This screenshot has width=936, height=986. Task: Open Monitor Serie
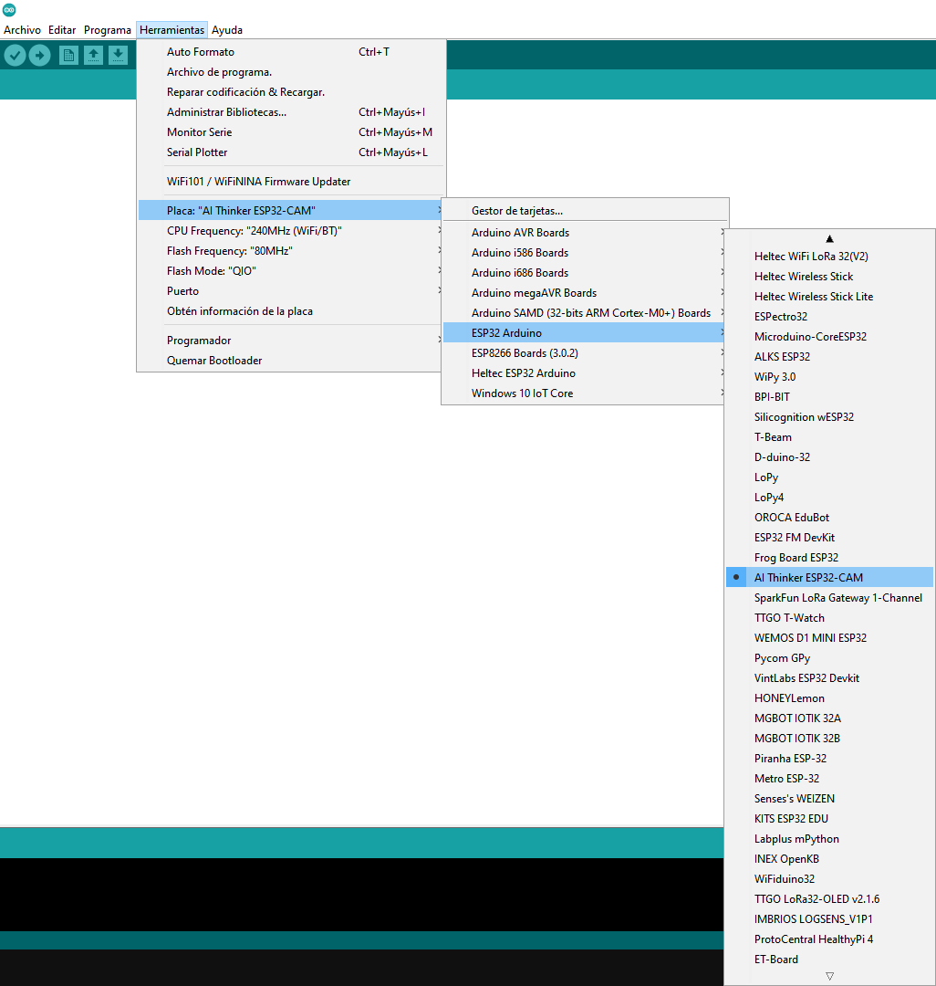tap(292, 132)
